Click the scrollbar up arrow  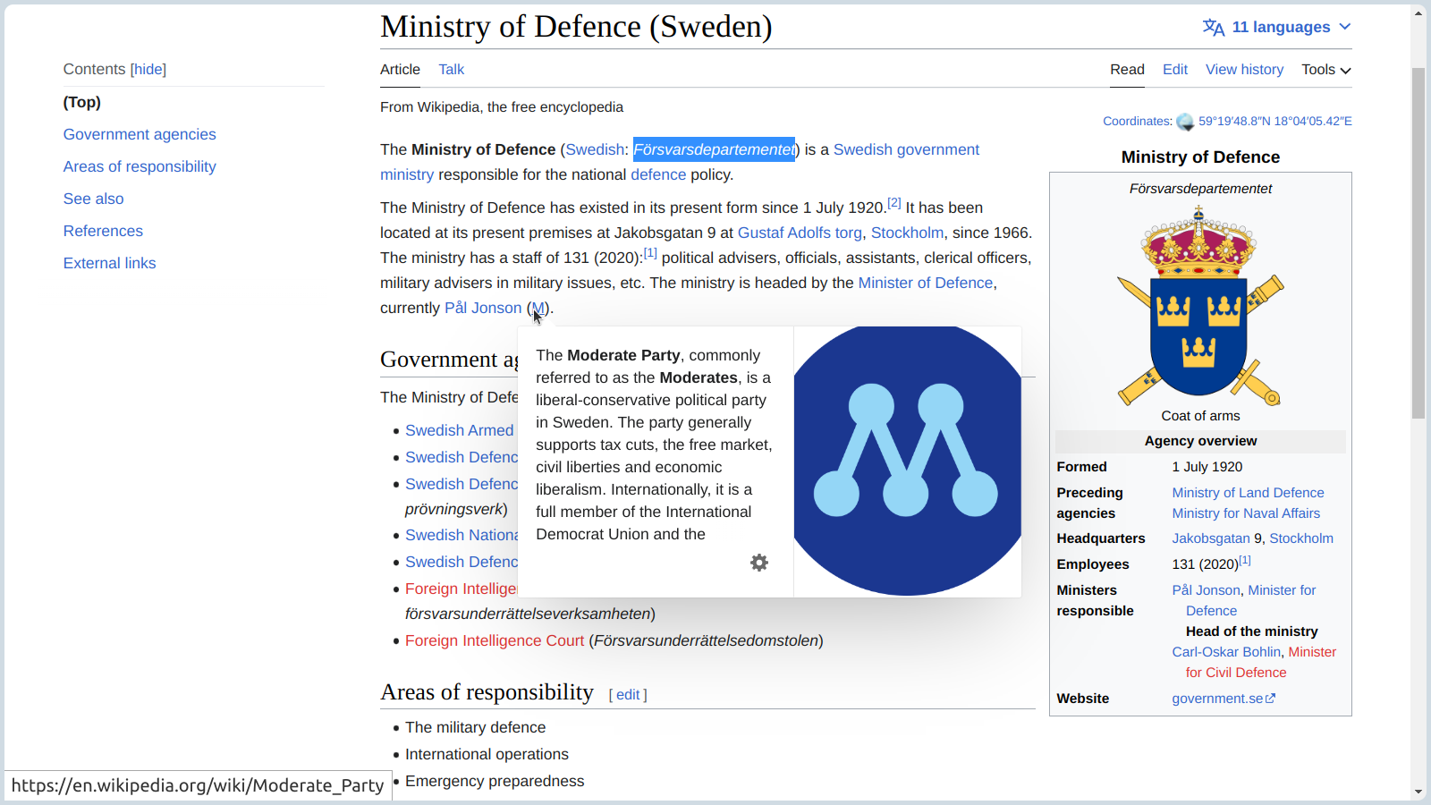[1418, 13]
